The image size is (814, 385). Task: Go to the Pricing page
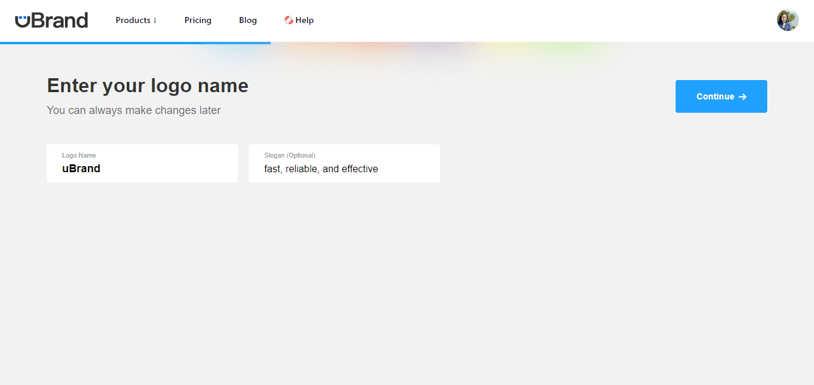(198, 20)
